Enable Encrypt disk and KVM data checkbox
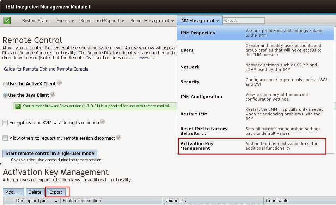 click(x=5, y=123)
